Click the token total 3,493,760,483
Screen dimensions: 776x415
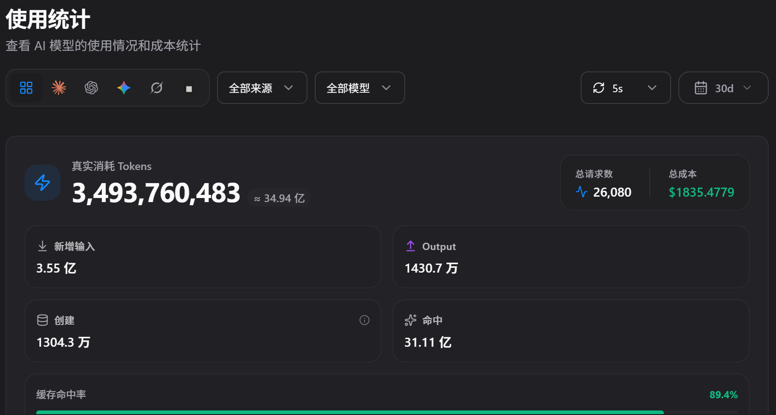click(156, 193)
